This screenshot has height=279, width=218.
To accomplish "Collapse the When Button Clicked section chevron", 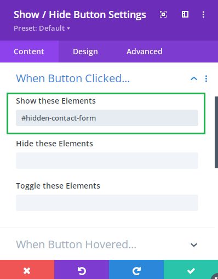I will [x=194, y=79].
